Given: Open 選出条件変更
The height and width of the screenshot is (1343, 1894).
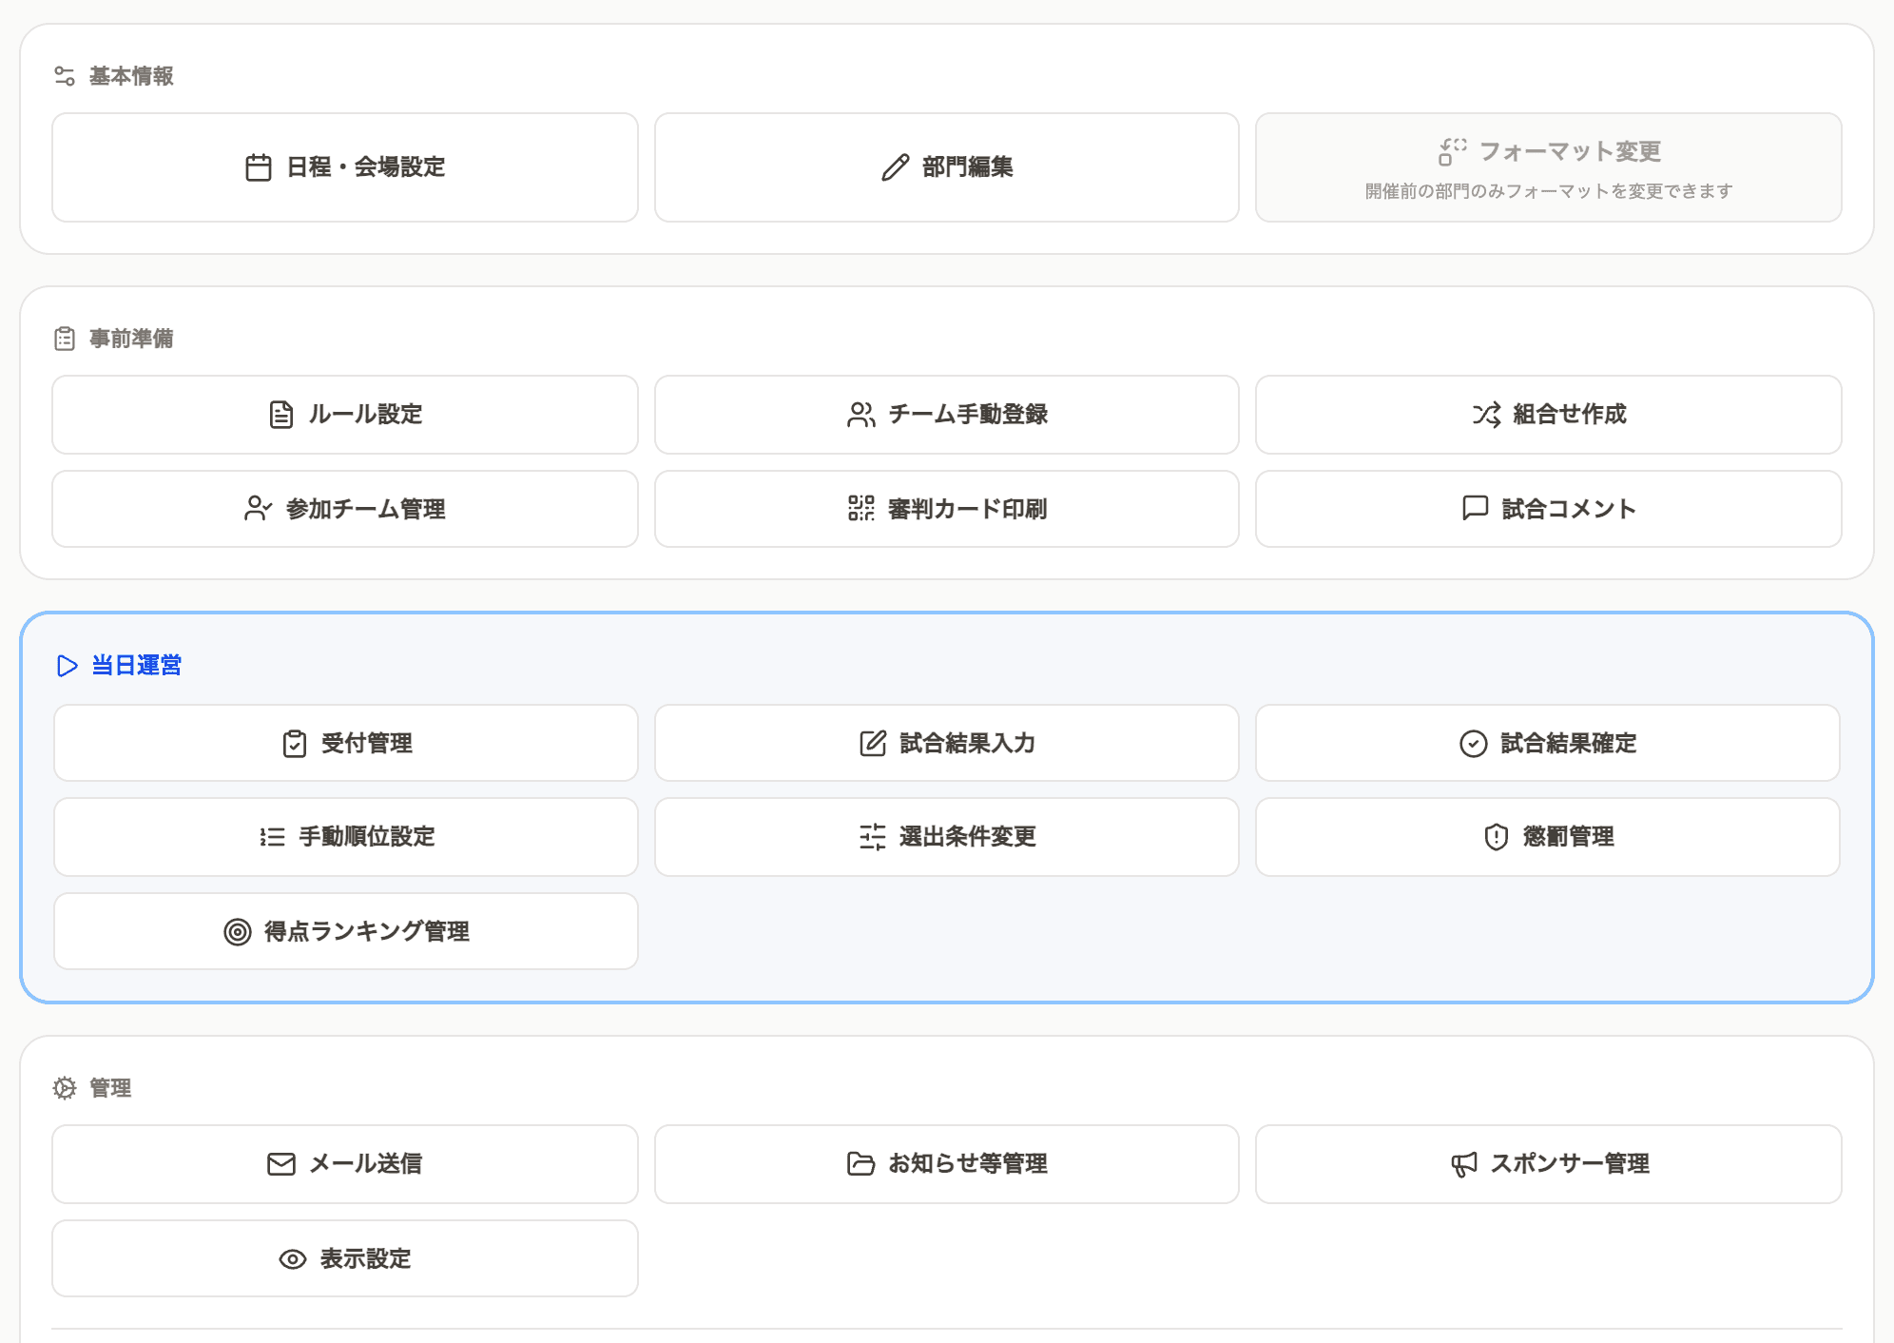Looking at the screenshot, I should tap(947, 837).
